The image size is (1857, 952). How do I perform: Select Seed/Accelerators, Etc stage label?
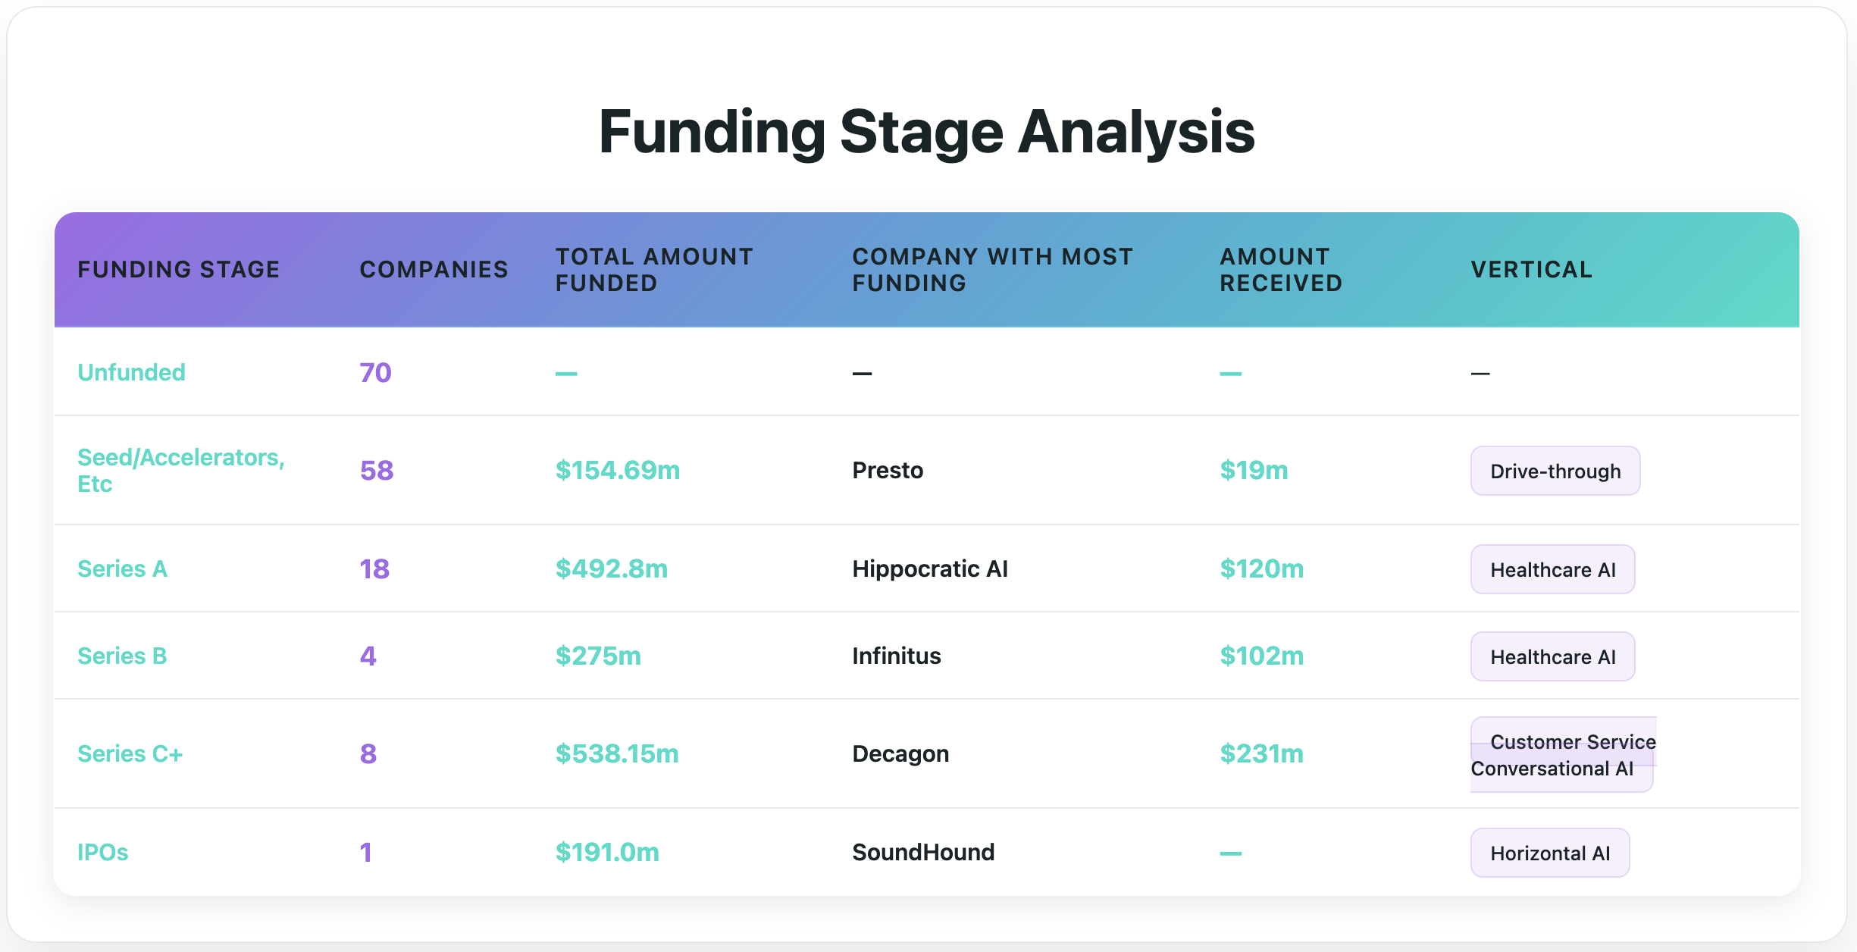(181, 471)
